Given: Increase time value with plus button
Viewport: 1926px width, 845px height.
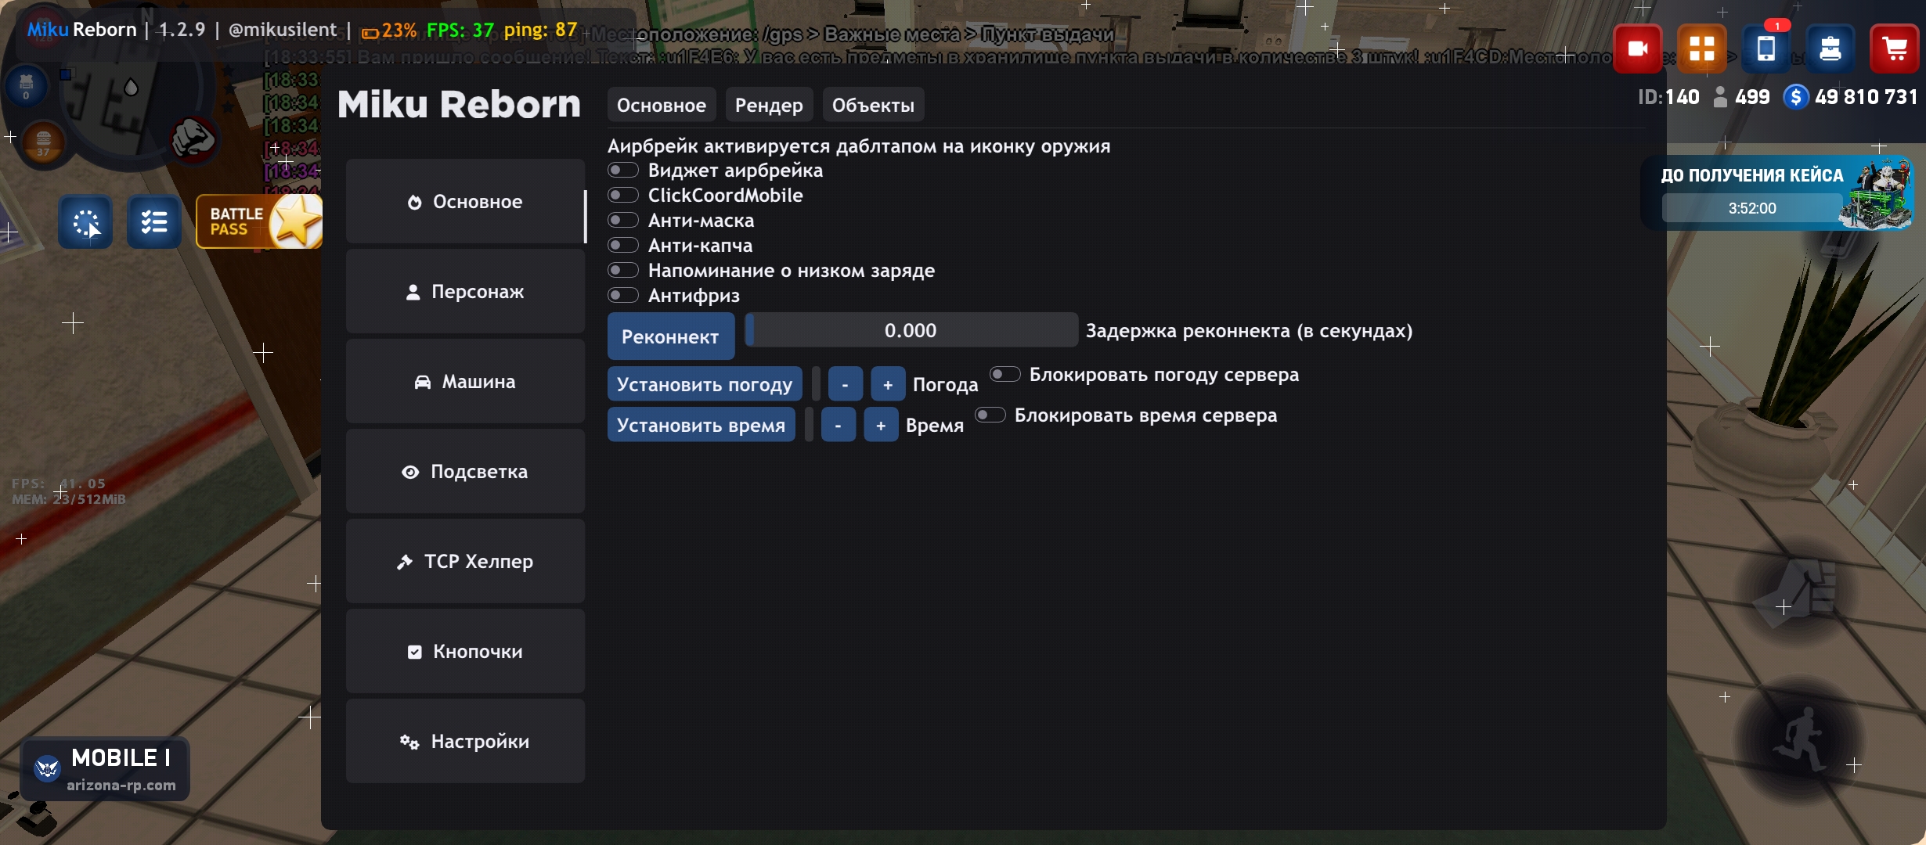Looking at the screenshot, I should click(881, 425).
